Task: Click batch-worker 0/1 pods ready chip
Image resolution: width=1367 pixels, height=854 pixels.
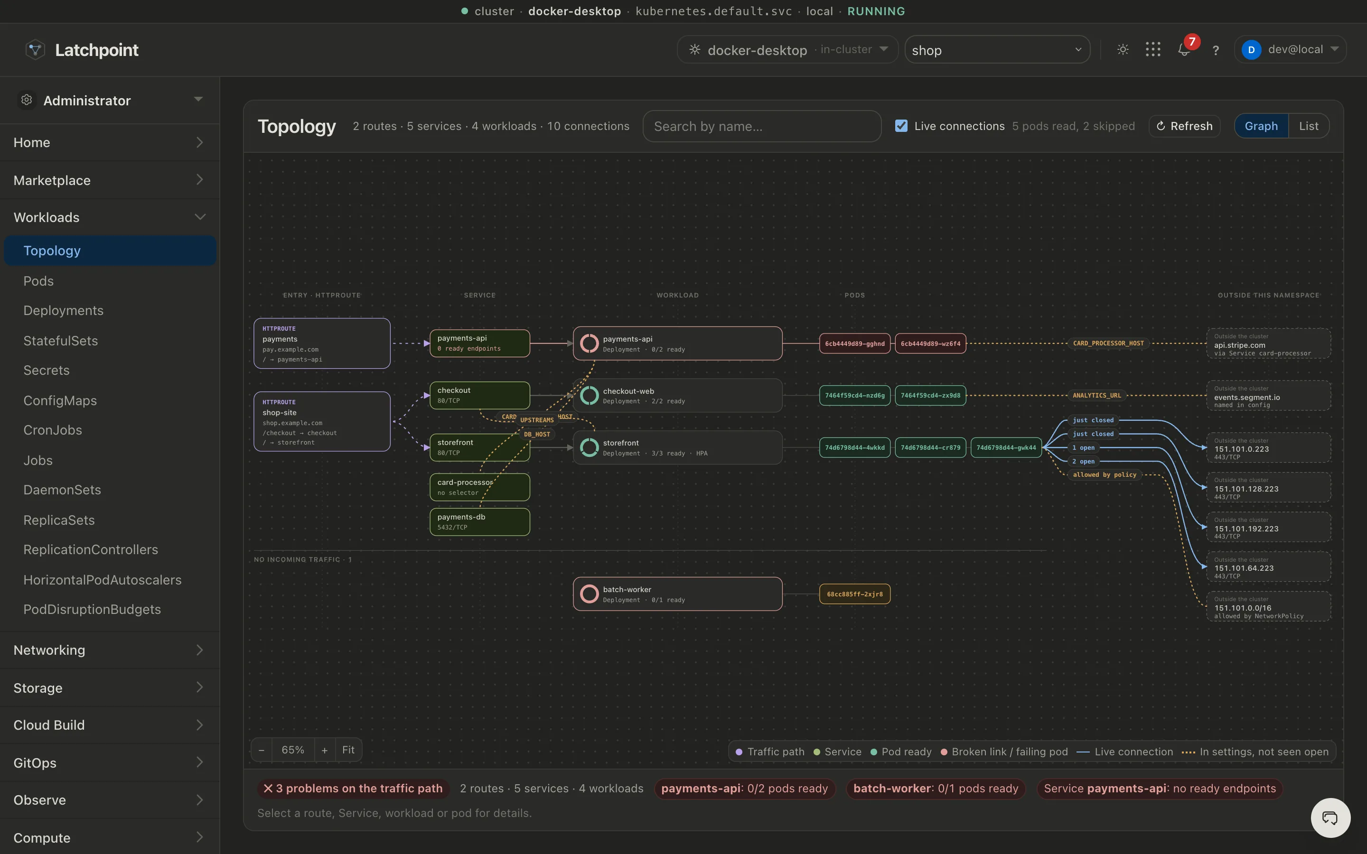Action: (936, 789)
